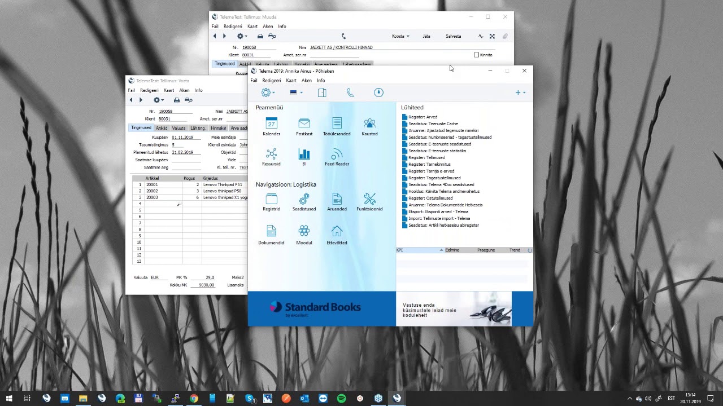Click the Jäta button

point(426,36)
